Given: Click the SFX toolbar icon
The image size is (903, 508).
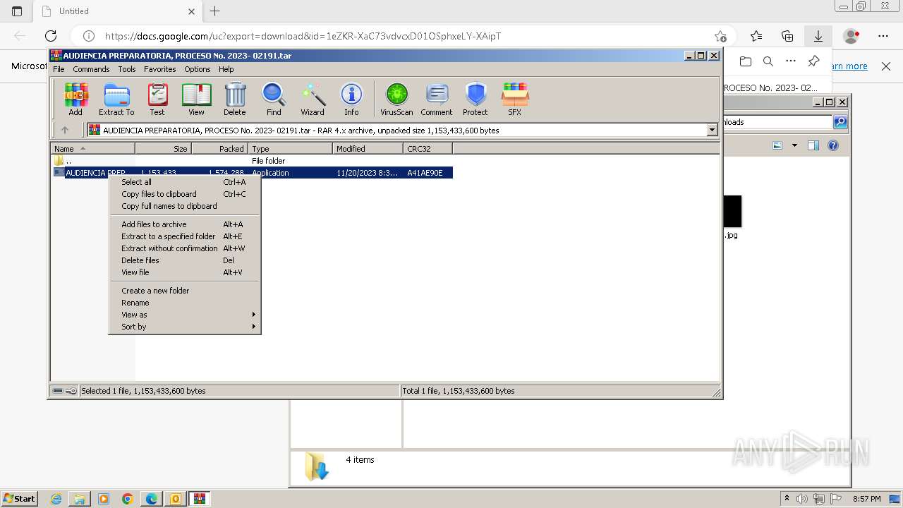Looking at the screenshot, I should click(515, 99).
